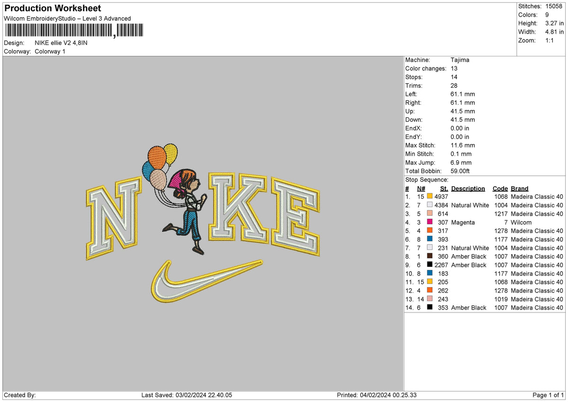Click the Brand column header
This screenshot has width=568, height=402.
[520, 189]
